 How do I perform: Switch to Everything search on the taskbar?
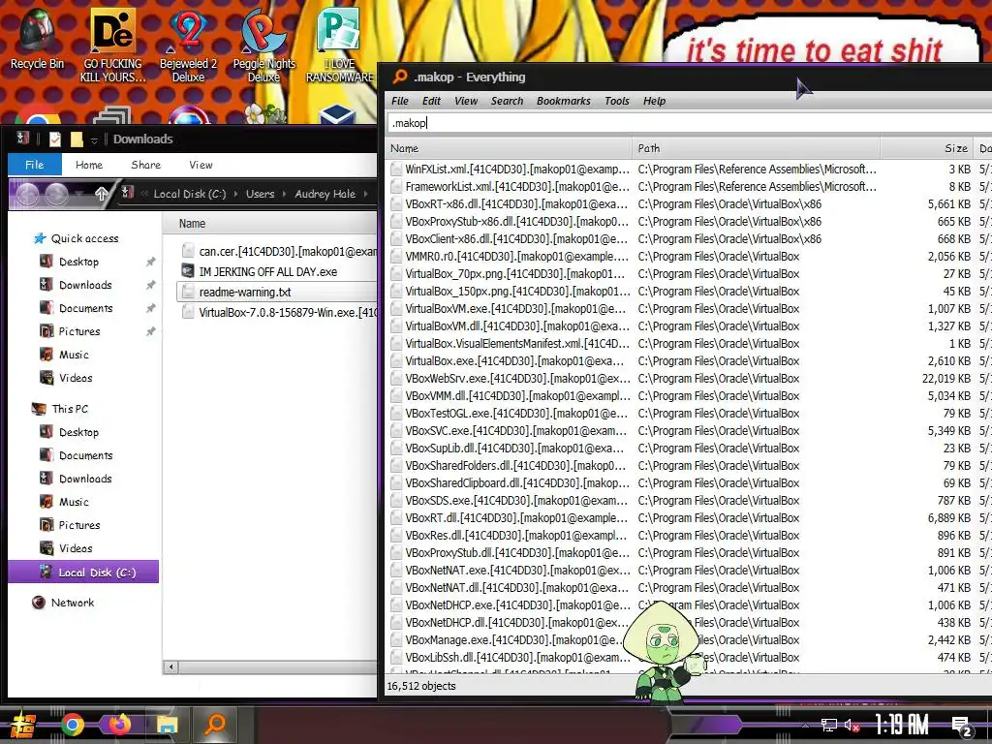point(216,725)
